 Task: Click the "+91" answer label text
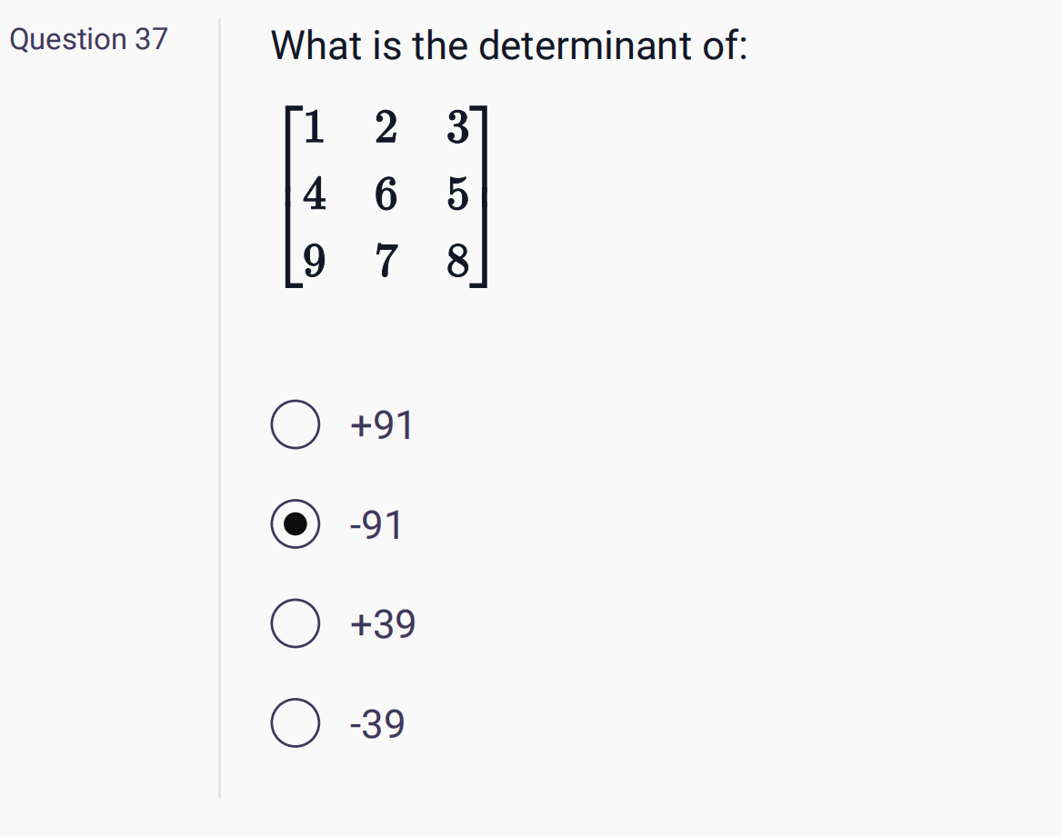[x=381, y=425]
